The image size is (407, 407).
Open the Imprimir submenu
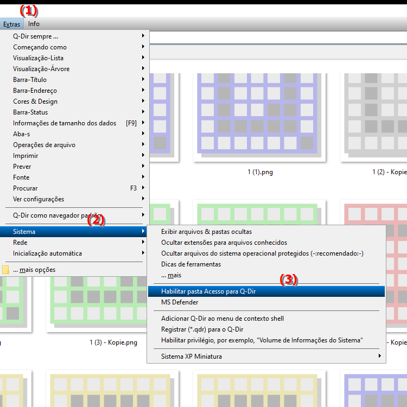74,156
